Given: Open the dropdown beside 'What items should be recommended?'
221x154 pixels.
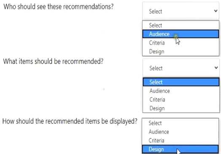Looking at the screenshot, I should tap(181, 68).
